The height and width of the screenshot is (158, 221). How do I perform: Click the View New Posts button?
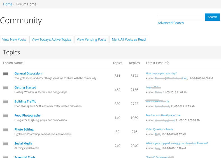click(14, 39)
